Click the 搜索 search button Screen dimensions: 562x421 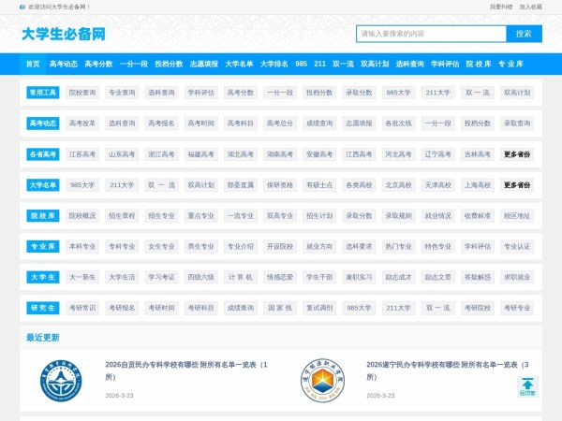point(524,34)
